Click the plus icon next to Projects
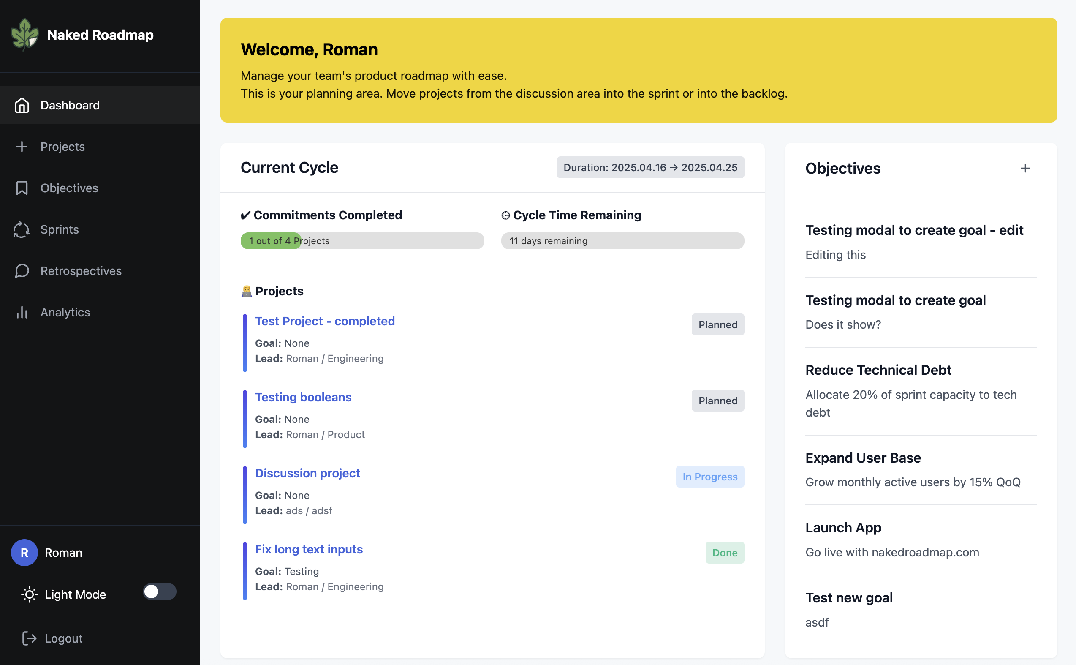1076x665 pixels. click(22, 147)
